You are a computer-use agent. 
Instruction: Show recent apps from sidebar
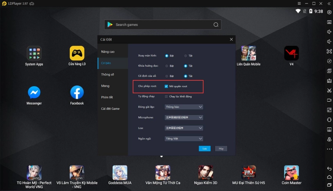coord(329,185)
